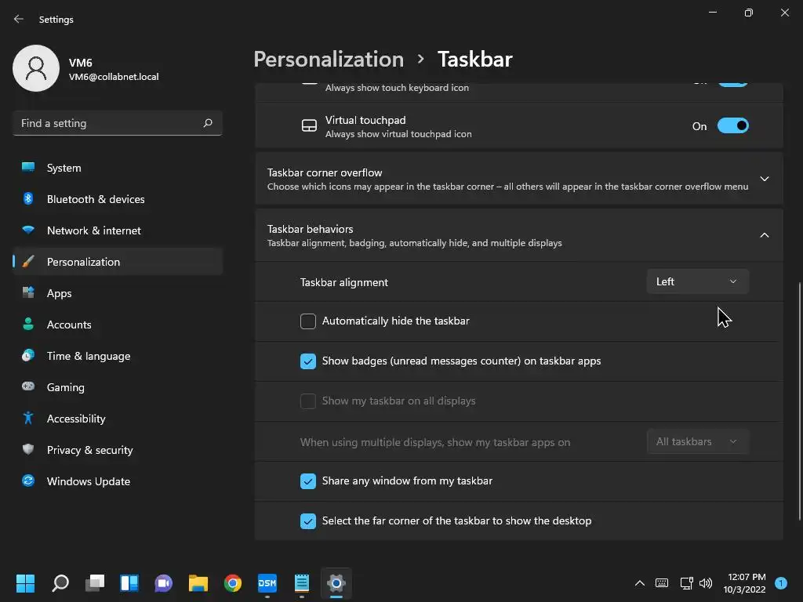Click the Windows Update sync icon
This screenshot has width=803, height=602.
(x=28, y=481)
